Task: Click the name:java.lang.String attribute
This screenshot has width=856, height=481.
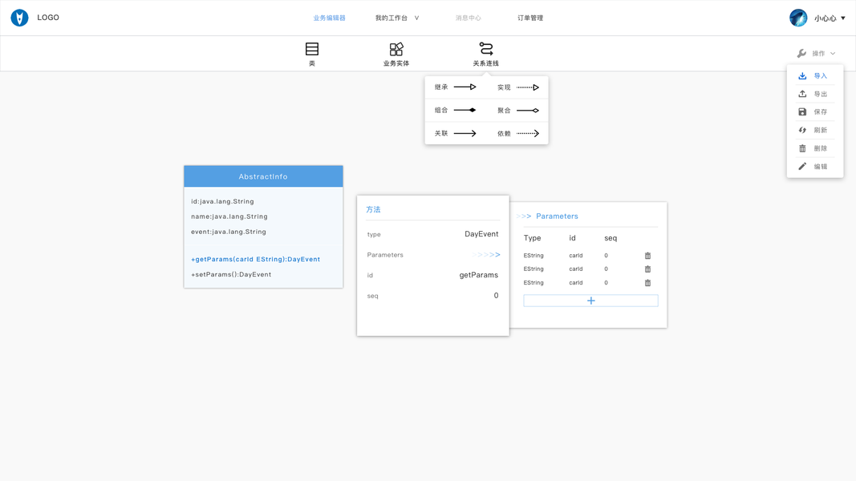Action: tap(229, 216)
